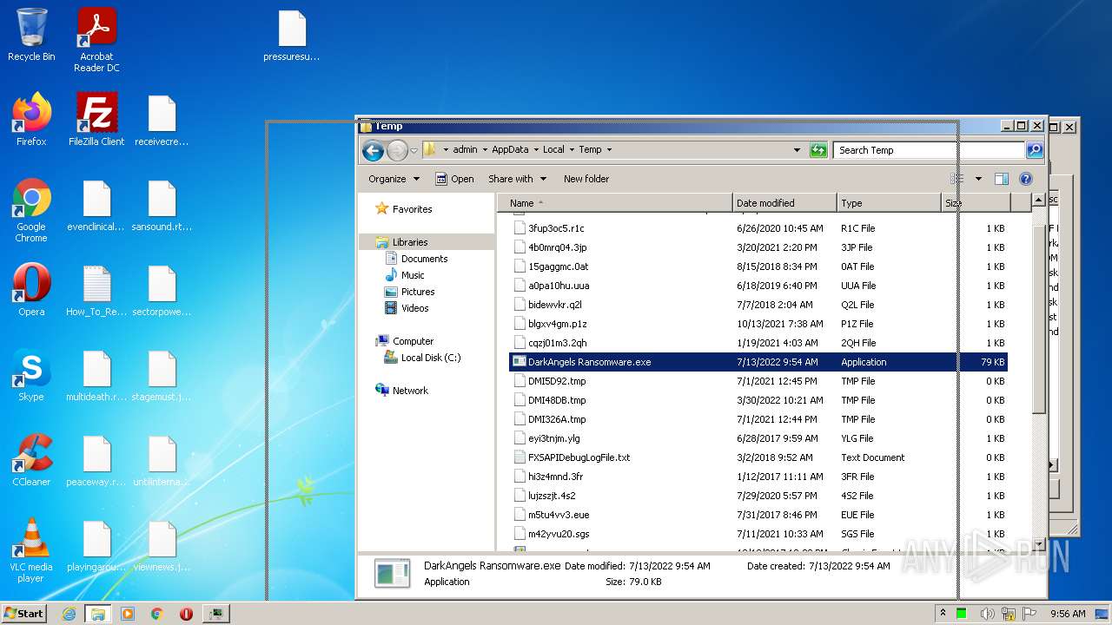This screenshot has width=1112, height=625.
Task: Expand the AppData breadcrumb arrow
Action: tap(536, 150)
